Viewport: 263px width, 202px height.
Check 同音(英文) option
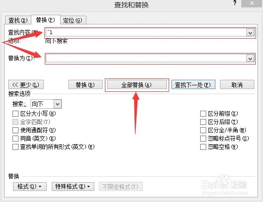click(15, 138)
